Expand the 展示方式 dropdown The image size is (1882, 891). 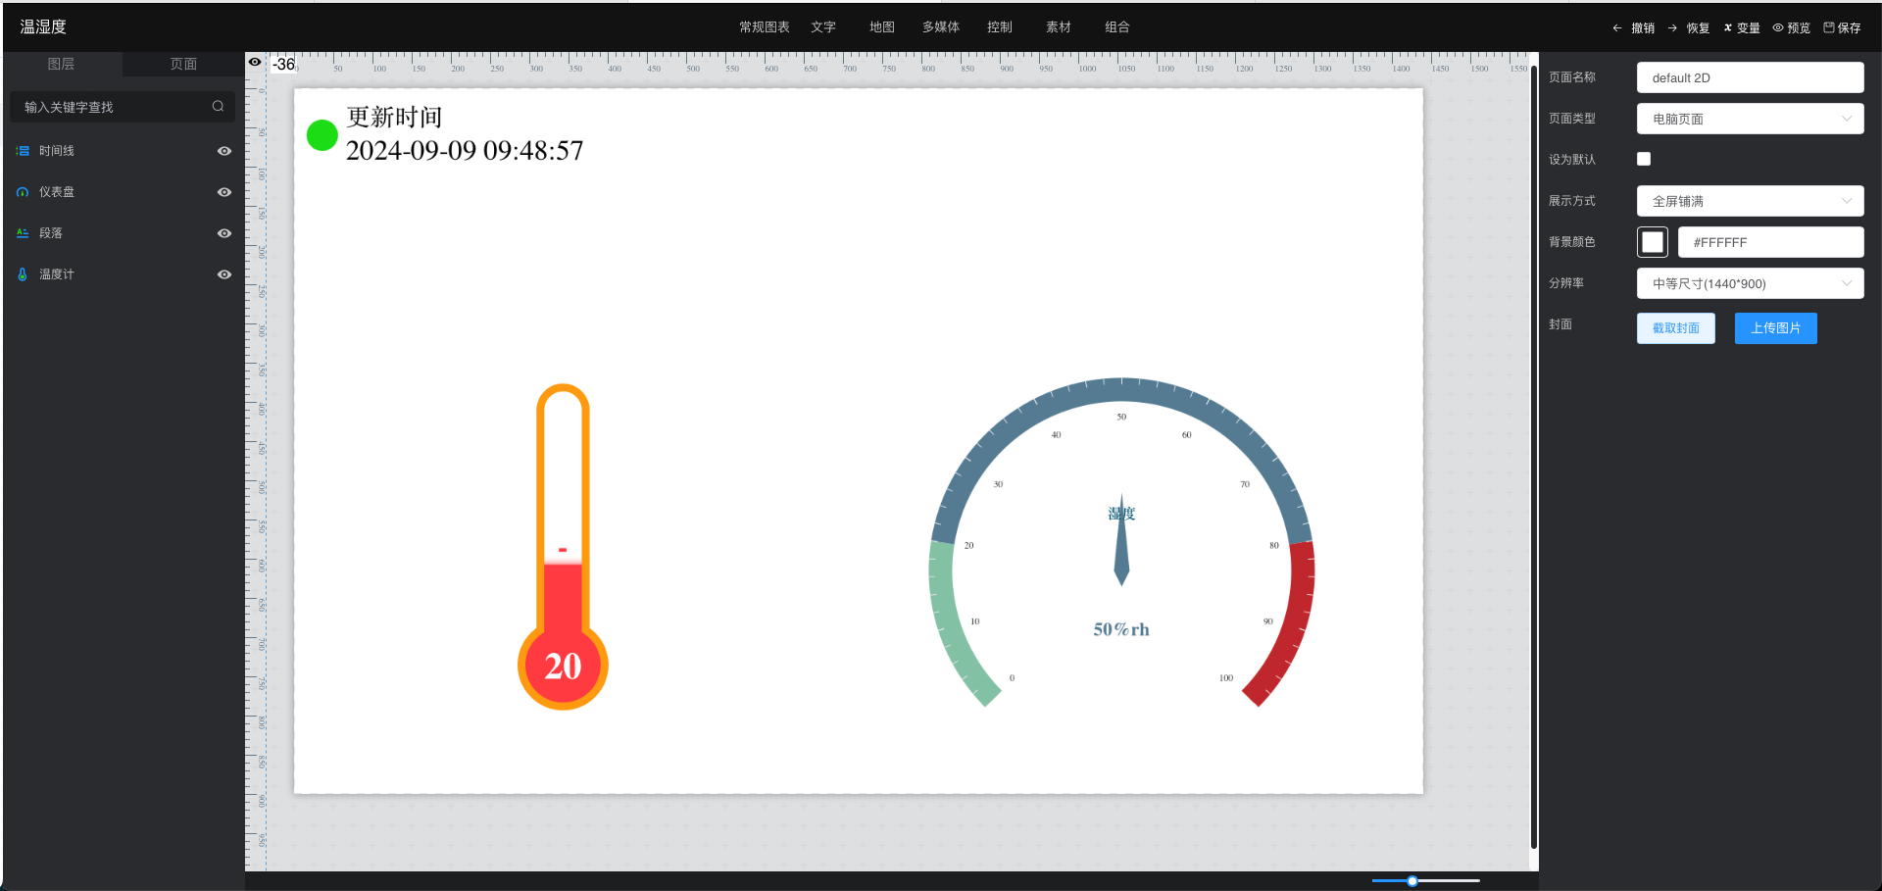pyautogui.click(x=1750, y=201)
